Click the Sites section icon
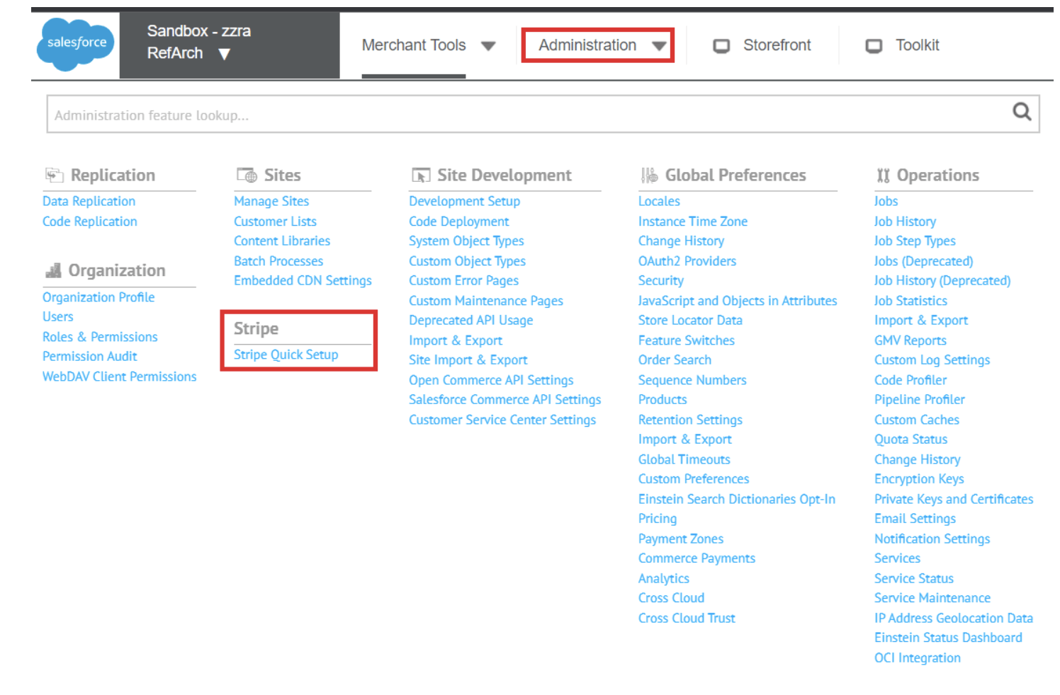The image size is (1060, 695). click(x=247, y=175)
